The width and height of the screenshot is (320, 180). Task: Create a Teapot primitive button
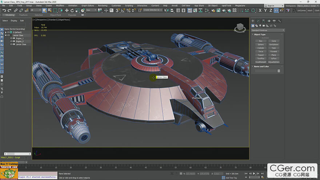point(261,55)
